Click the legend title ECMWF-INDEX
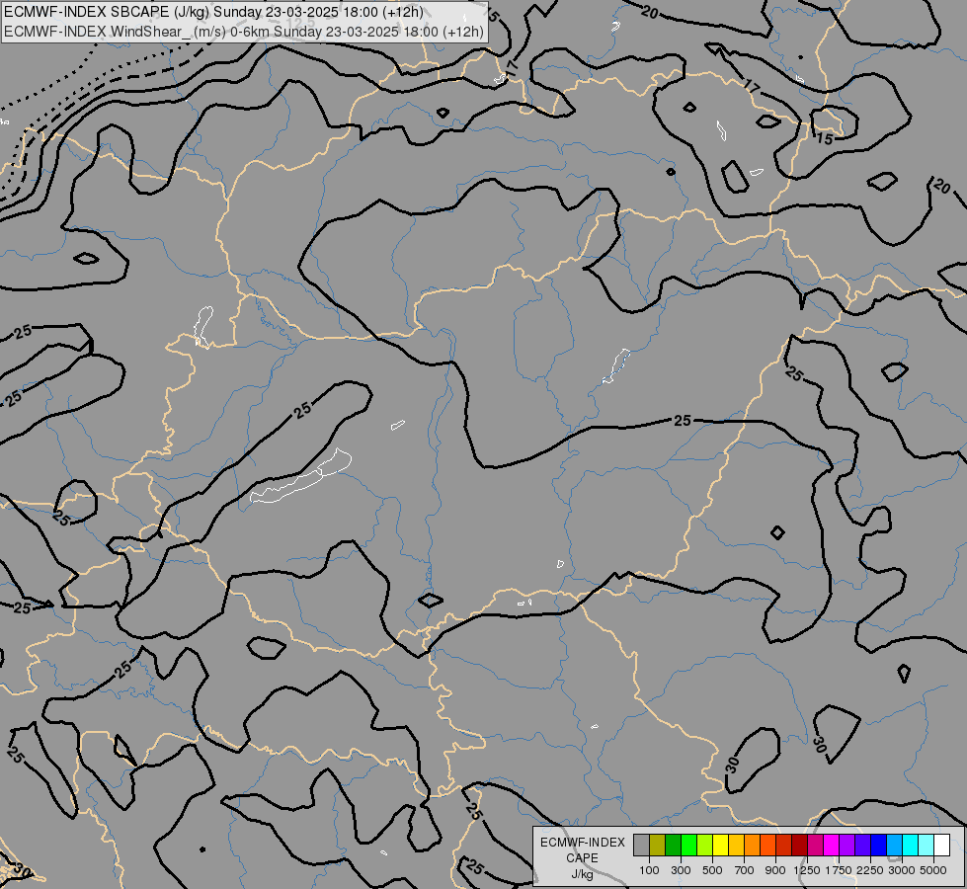The height and width of the screenshot is (889, 967). point(583,843)
